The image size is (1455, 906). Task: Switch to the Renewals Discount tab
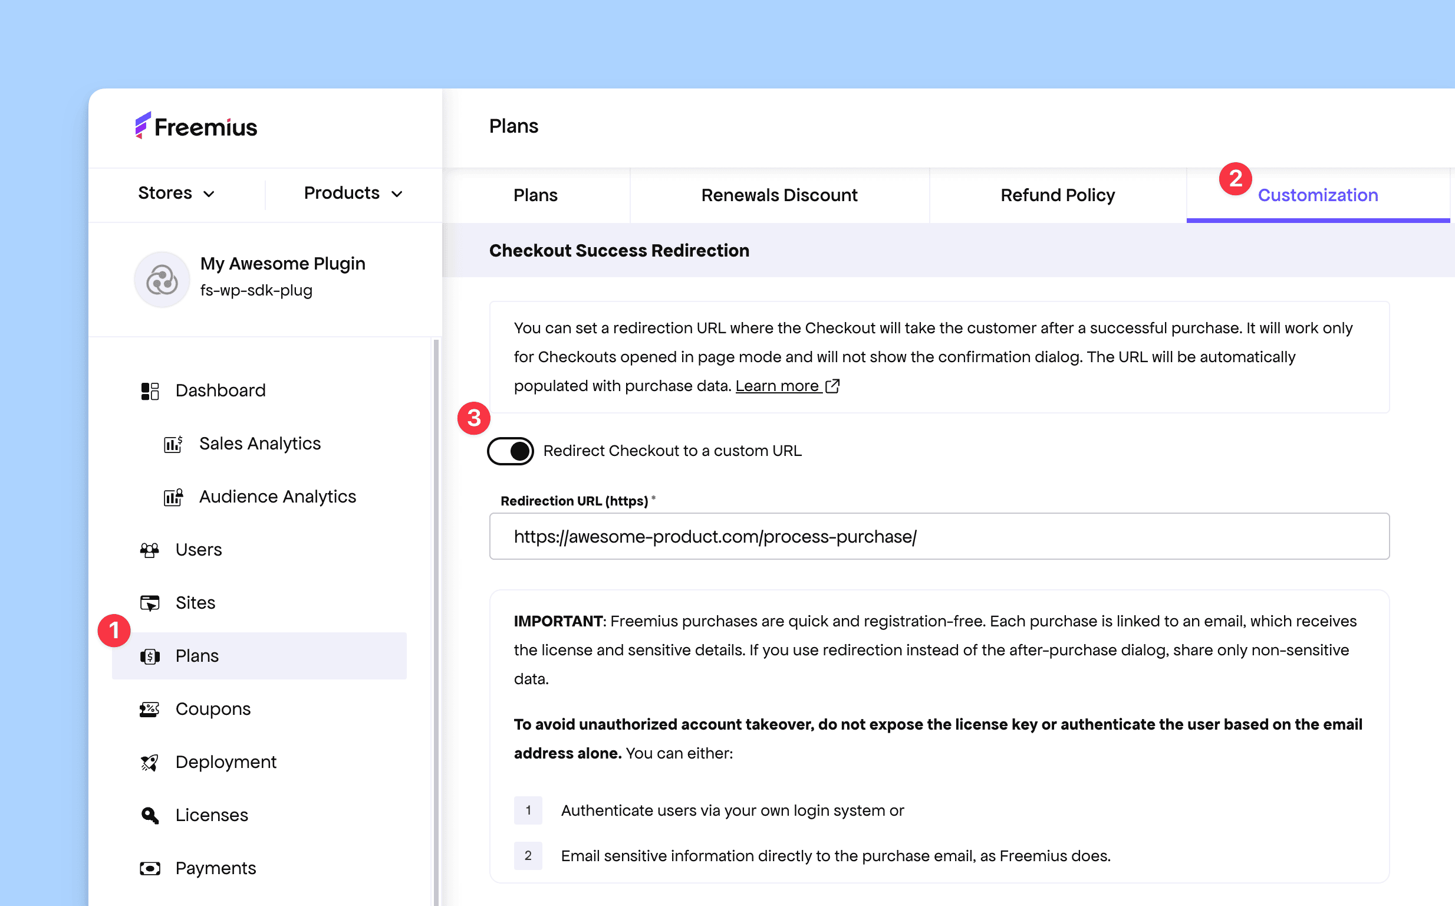[779, 195]
